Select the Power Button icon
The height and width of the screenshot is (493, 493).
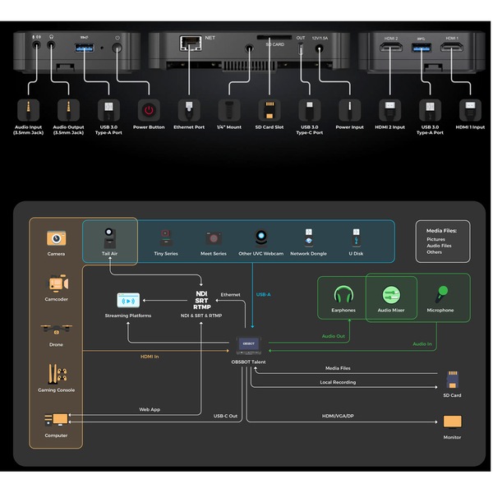click(x=149, y=110)
